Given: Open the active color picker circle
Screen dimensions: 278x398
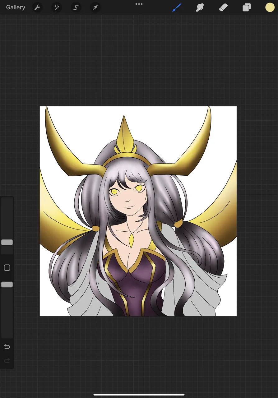Looking at the screenshot, I should (x=270, y=7).
